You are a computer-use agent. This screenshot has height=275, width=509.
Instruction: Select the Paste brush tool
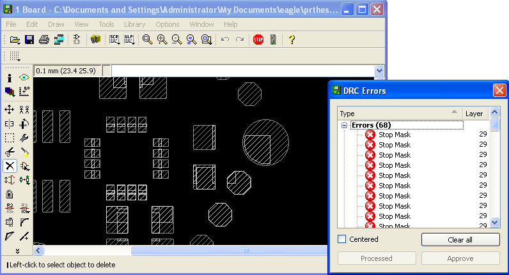(x=24, y=152)
